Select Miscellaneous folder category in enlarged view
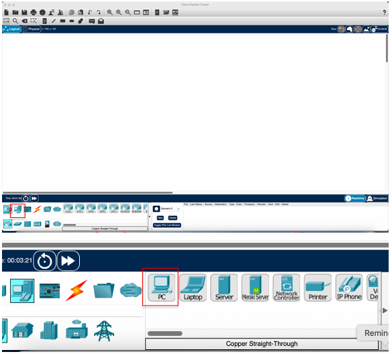The width and height of the screenshot is (392, 354). click(104, 290)
